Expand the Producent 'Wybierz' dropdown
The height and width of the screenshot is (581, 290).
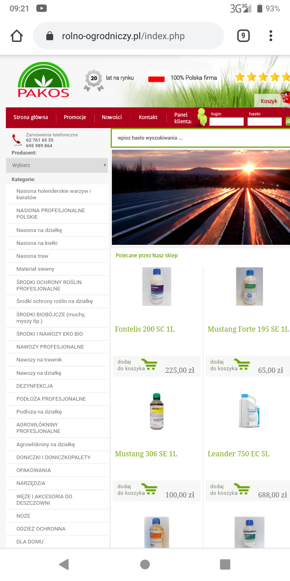coord(57,165)
